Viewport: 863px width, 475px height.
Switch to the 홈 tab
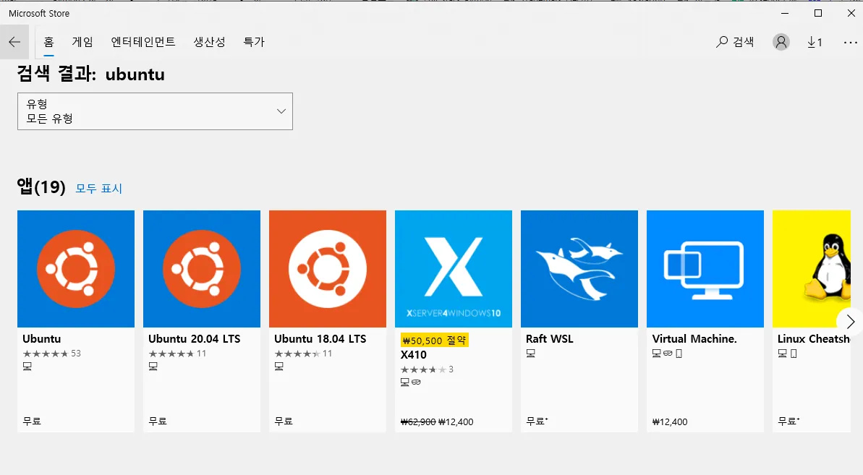pyautogui.click(x=49, y=42)
